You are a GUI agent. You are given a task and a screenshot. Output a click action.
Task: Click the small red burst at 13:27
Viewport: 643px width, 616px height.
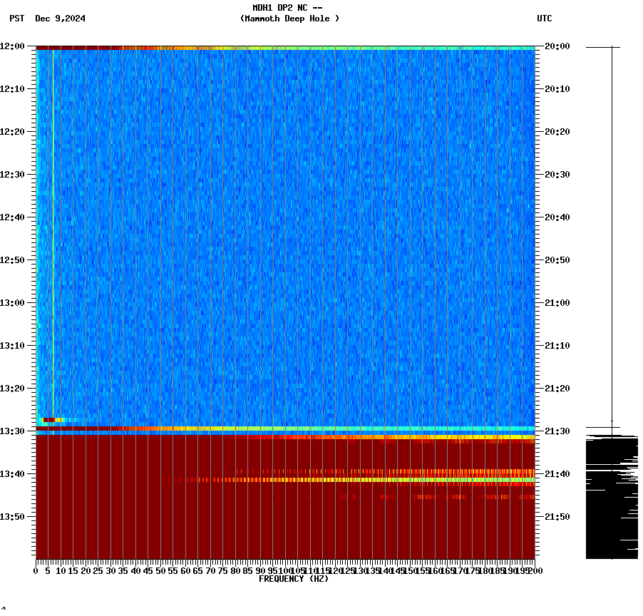point(48,420)
